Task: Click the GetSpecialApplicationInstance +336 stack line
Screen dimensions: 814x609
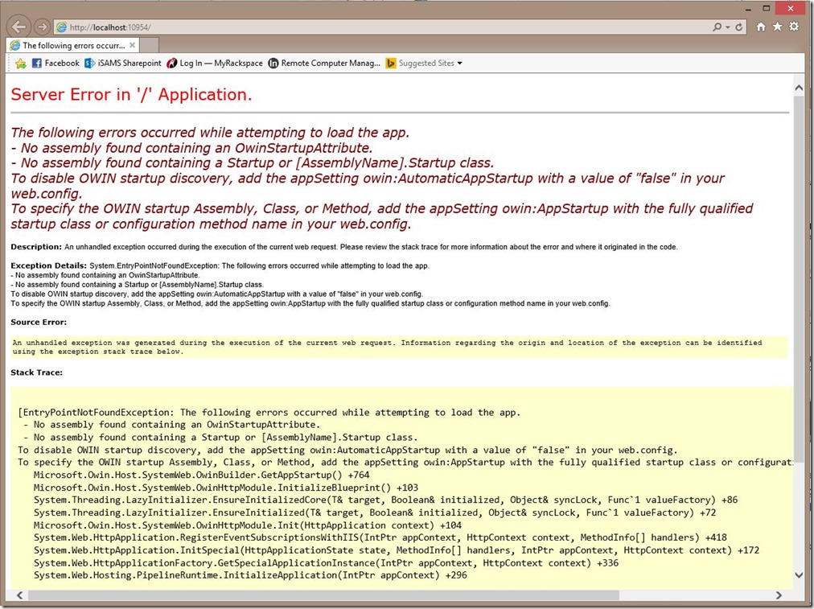Action: [x=326, y=563]
